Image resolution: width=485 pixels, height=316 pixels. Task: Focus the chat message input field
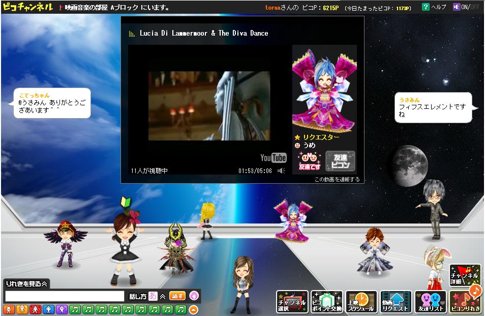tap(65, 296)
